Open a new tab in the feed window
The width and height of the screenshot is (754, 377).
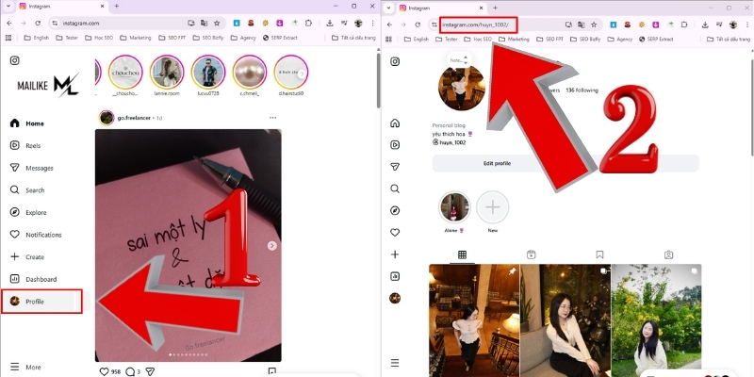point(116,7)
